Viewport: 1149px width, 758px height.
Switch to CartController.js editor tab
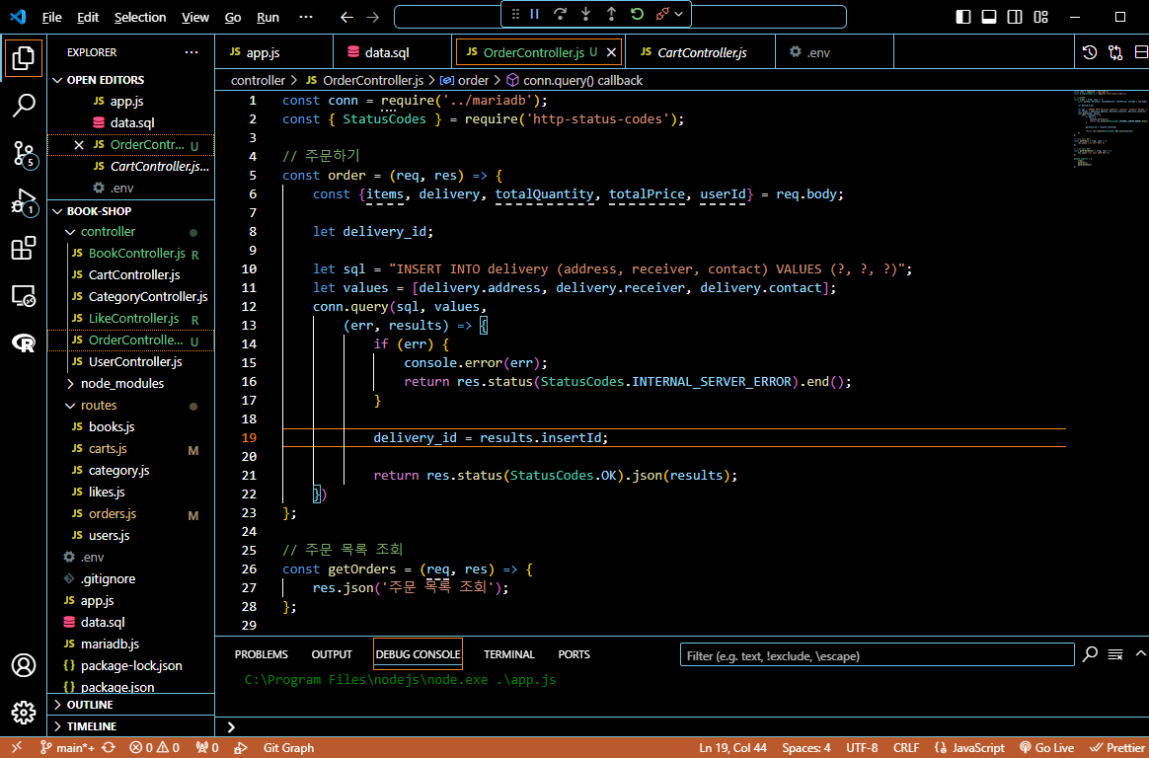703,52
